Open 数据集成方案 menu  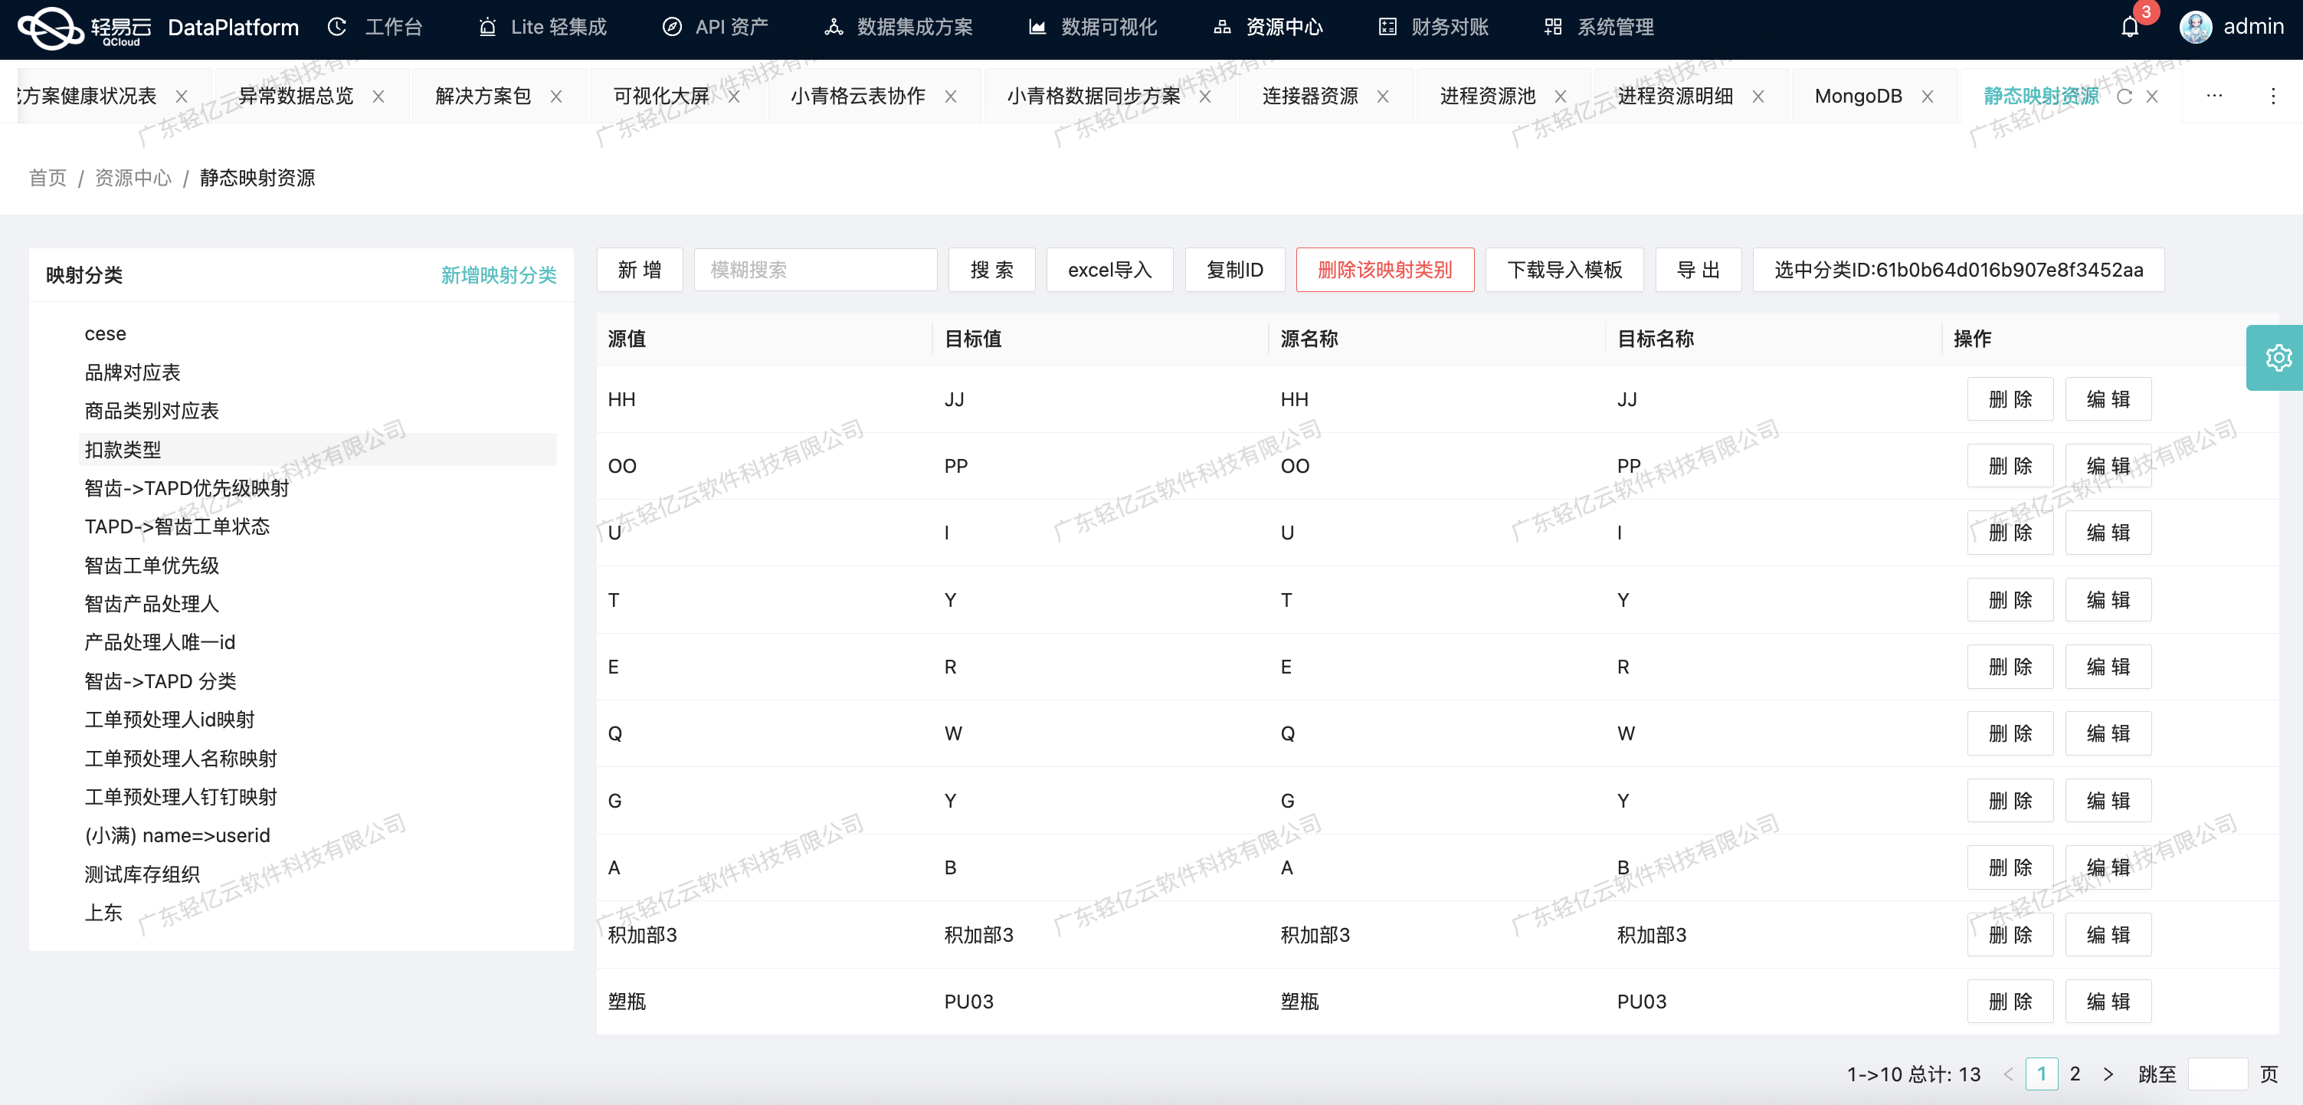898,28
